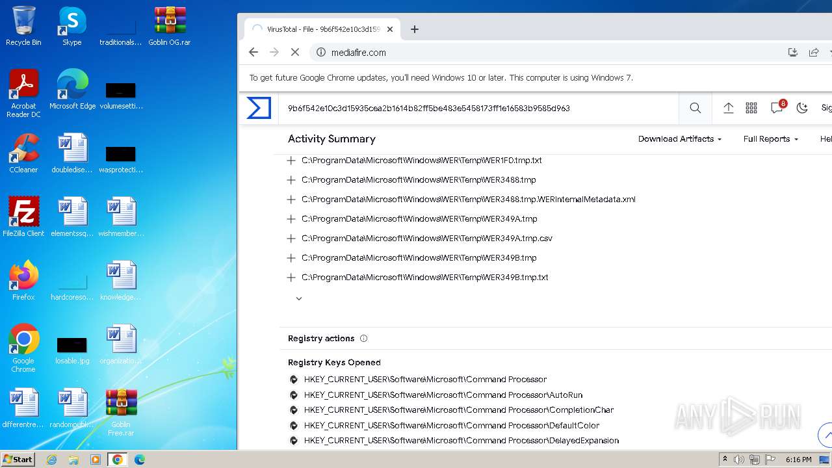
Task: Open VirusTotal notifications with badge
Action: click(x=777, y=107)
